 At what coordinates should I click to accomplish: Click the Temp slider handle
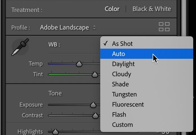(x=79, y=64)
